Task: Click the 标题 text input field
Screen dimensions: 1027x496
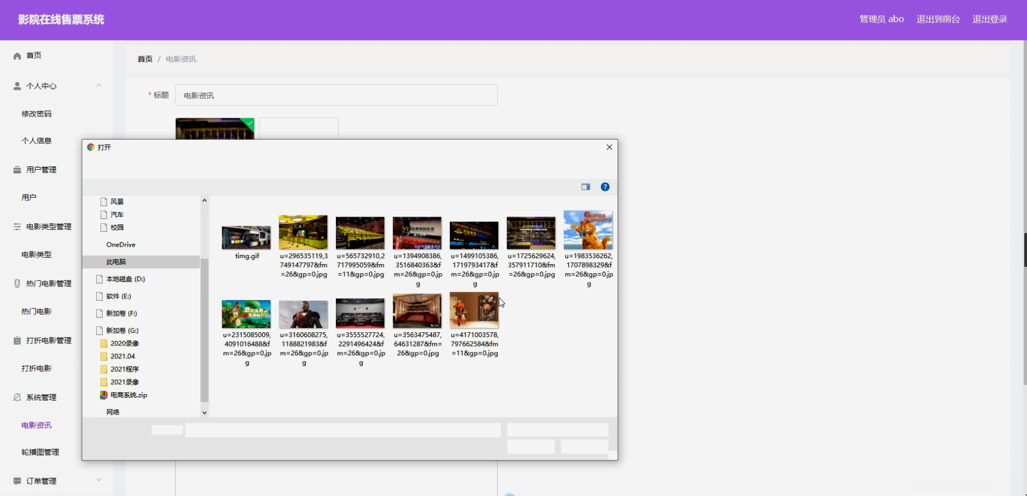Action: pos(336,95)
